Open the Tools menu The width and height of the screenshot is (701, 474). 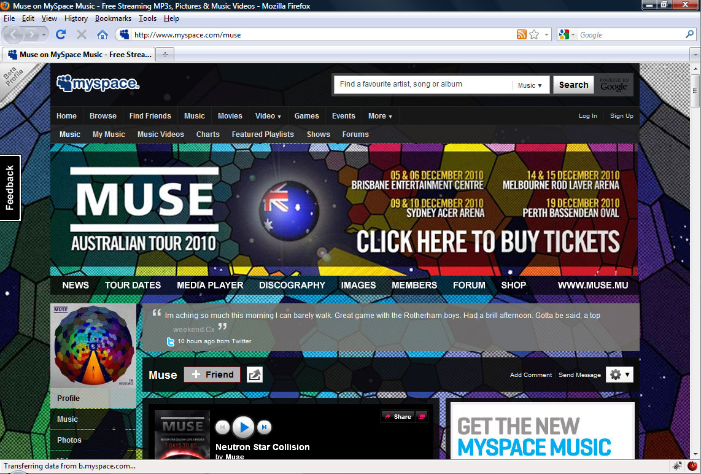pyautogui.click(x=147, y=18)
